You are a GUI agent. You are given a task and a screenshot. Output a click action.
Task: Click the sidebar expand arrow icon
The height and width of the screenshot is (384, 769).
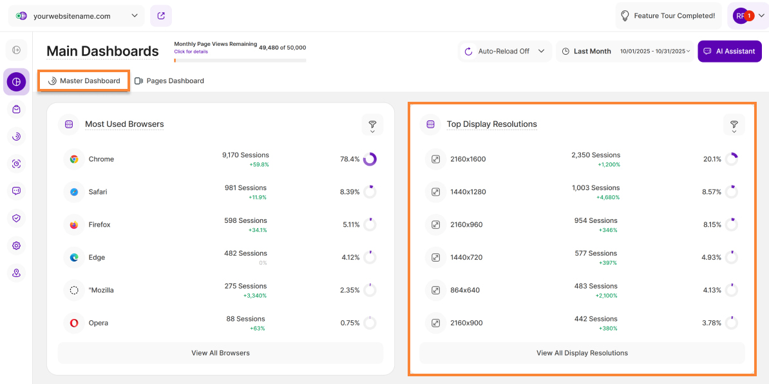[x=16, y=50]
